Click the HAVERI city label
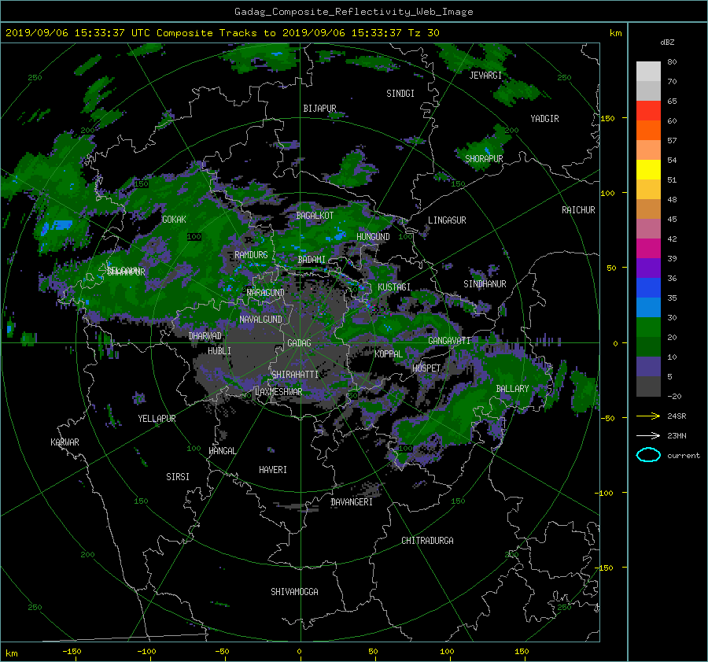This screenshot has width=708, height=662. (273, 470)
